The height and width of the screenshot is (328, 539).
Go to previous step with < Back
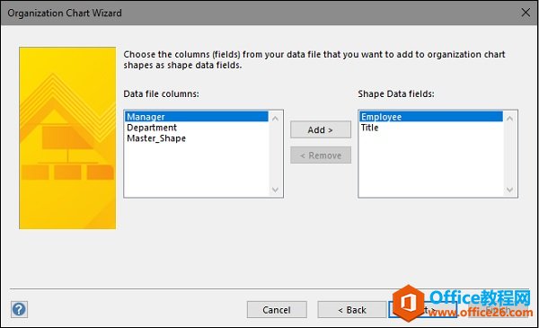click(x=352, y=310)
